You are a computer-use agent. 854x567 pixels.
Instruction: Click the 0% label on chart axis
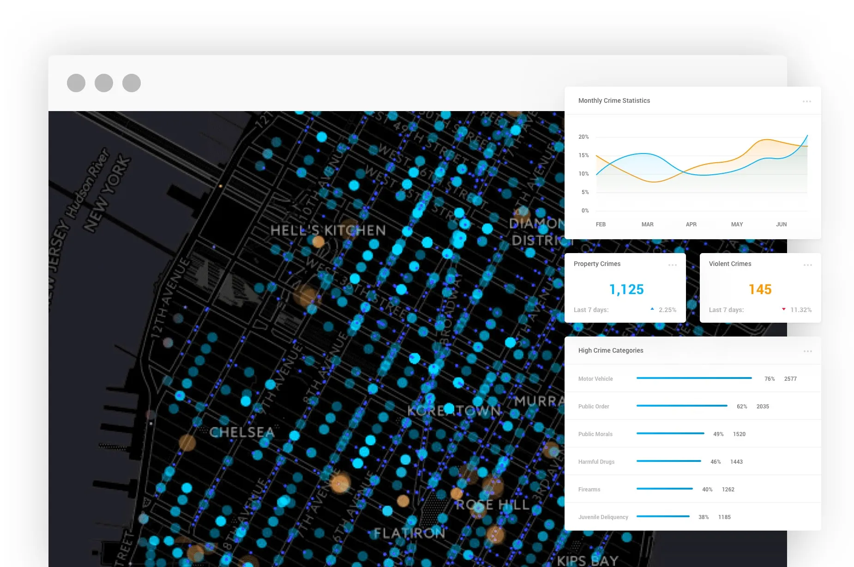[585, 211]
